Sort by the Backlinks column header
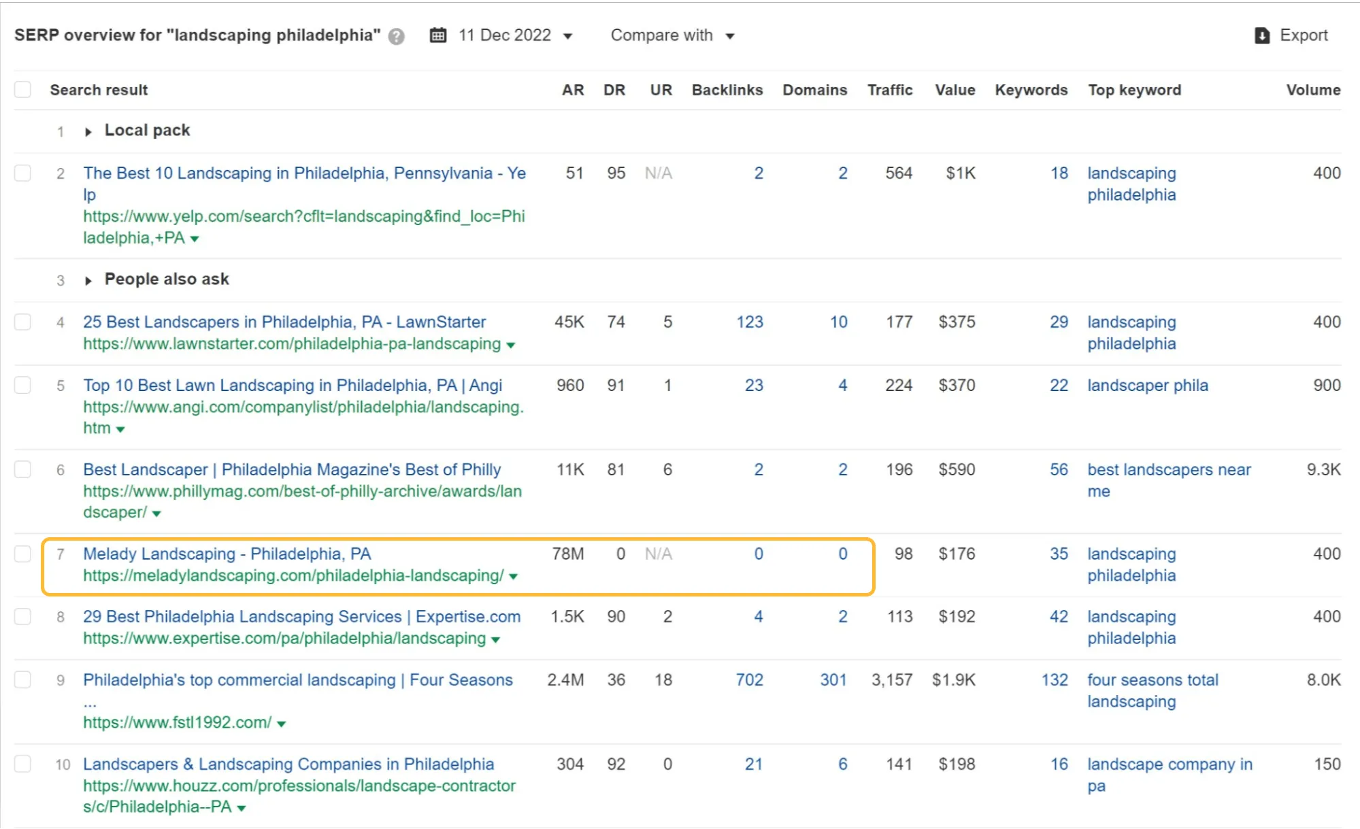This screenshot has height=829, width=1360. [x=727, y=90]
